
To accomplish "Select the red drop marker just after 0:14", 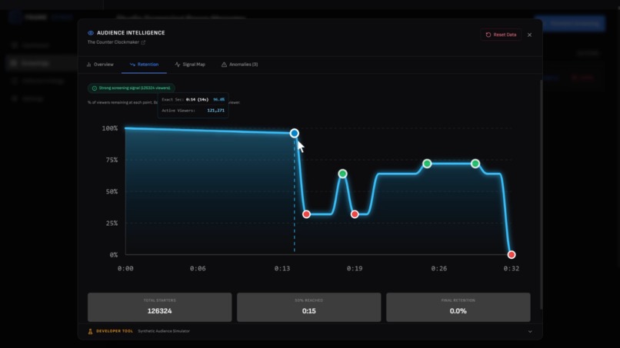I will 306,214.
